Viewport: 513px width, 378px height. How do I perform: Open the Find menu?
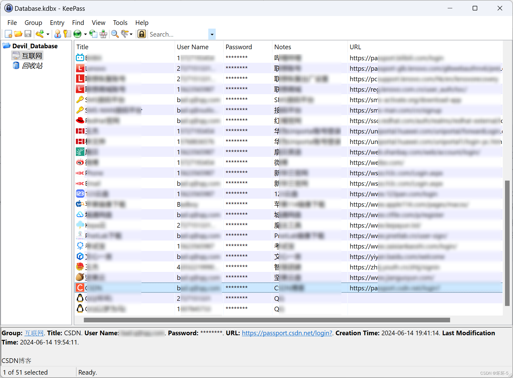pos(78,22)
